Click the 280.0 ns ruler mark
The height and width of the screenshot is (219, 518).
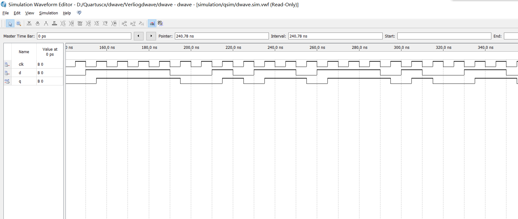point(359,48)
